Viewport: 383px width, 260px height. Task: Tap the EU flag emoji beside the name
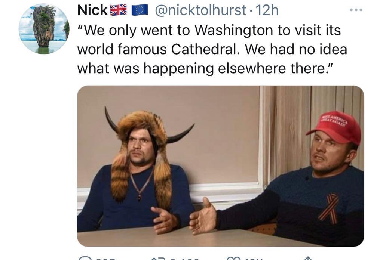click(140, 10)
